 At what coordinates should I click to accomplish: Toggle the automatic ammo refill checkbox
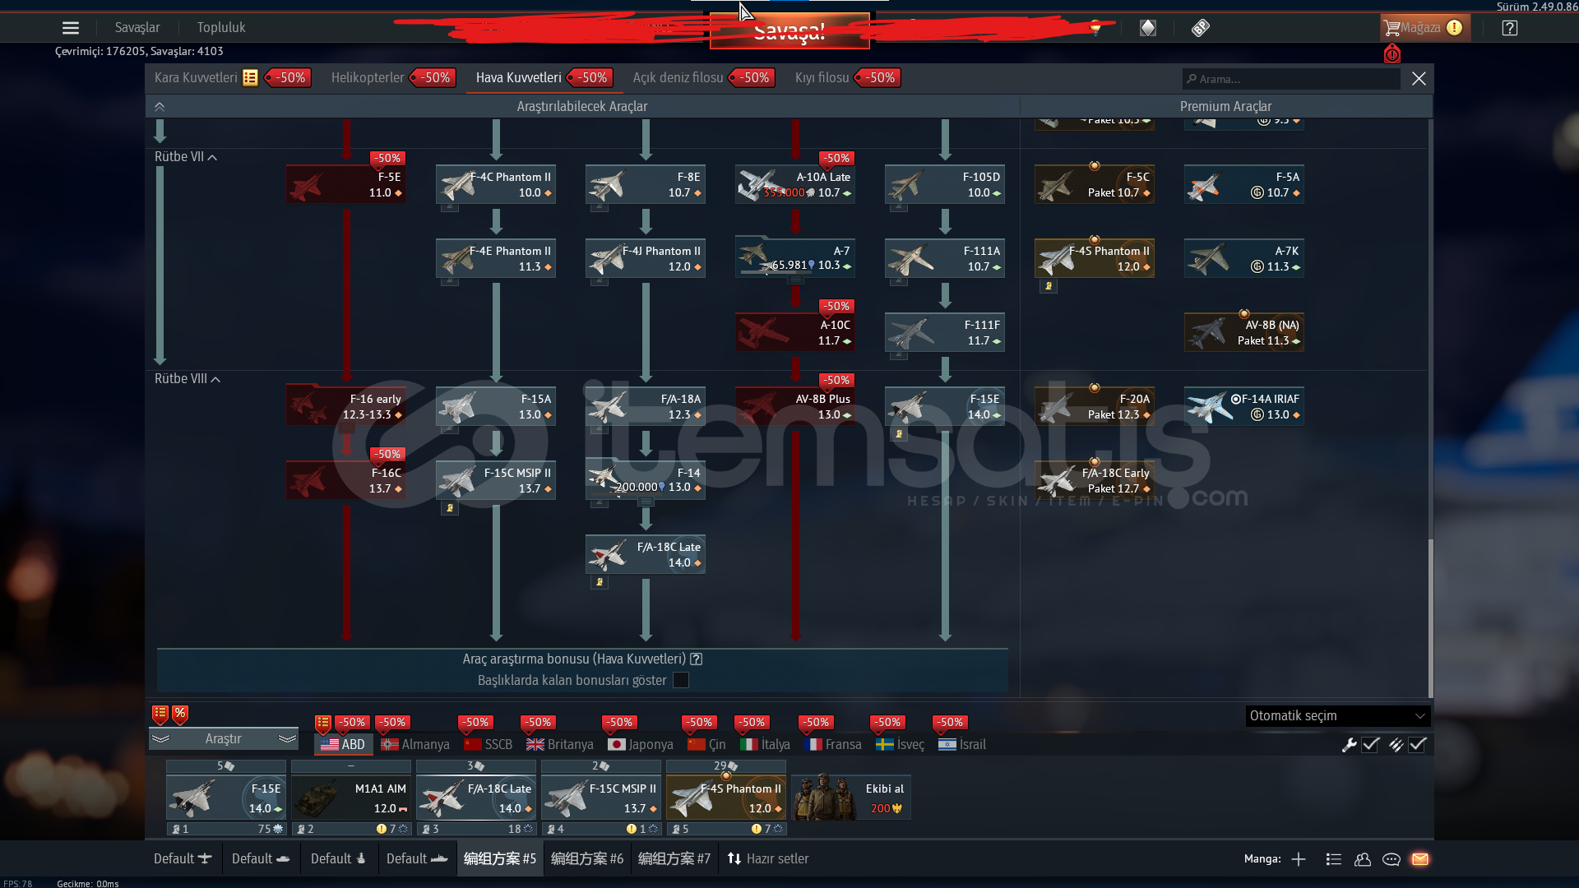coord(1417,745)
